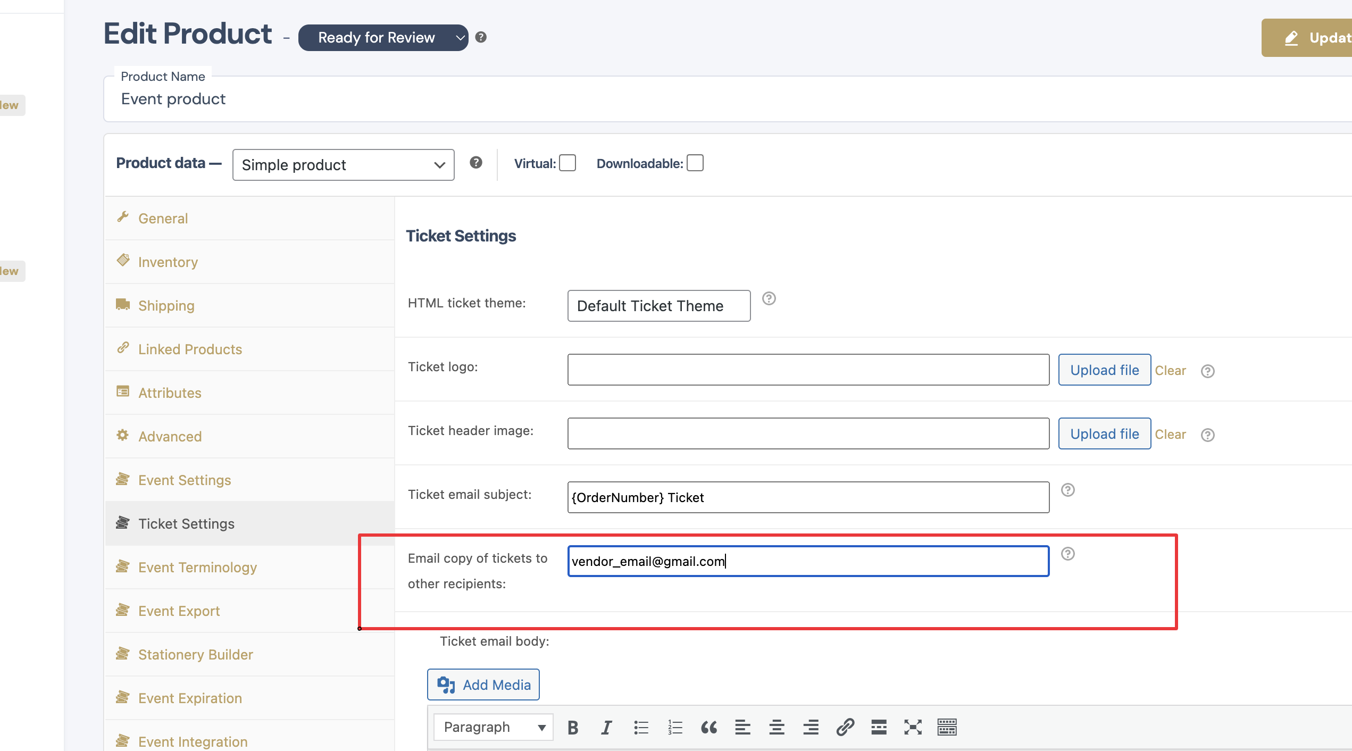Open the Paragraph format dropdown
1352x751 pixels.
tap(493, 727)
